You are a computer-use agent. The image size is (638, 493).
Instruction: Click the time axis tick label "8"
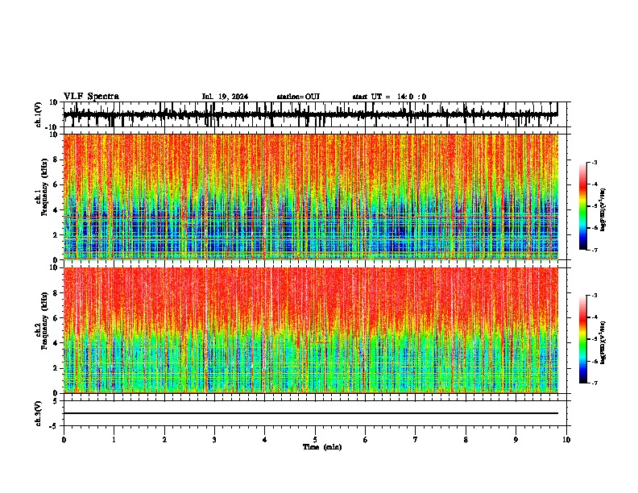tap(466, 440)
